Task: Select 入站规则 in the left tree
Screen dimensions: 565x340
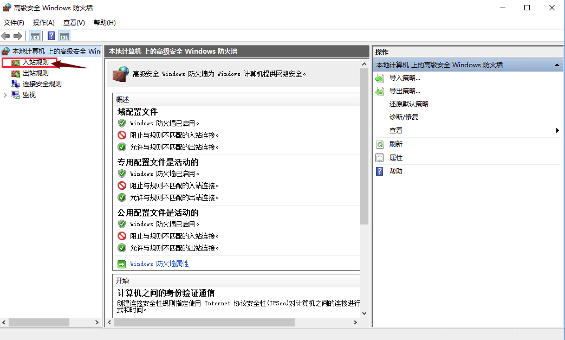Action: click(35, 62)
